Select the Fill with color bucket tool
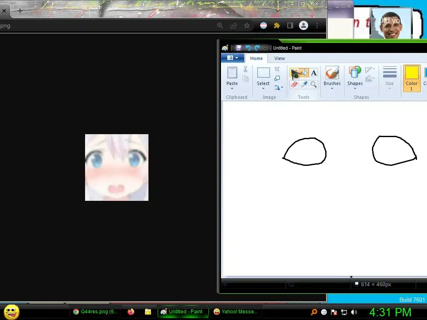The height and width of the screenshot is (320, 427). click(x=304, y=73)
